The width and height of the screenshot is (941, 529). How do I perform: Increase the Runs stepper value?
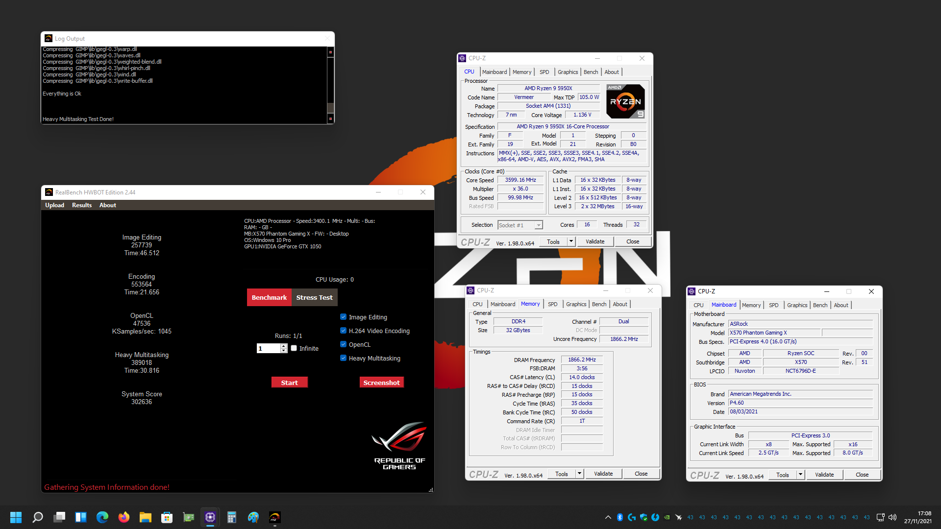point(284,346)
